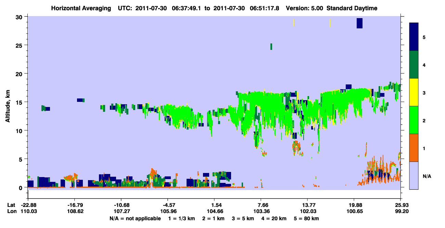Click the bright green colorbar segment labeled 2
Image resolution: width=445 pixels, height=228 pixels.
414,120
